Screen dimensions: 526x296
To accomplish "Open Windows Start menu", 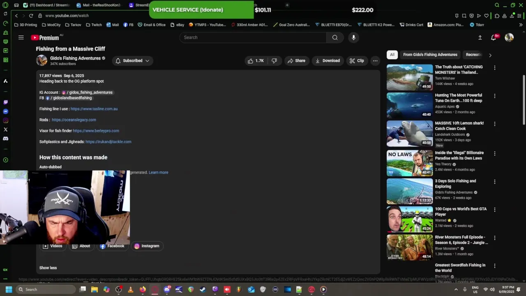I will click(x=9, y=289).
